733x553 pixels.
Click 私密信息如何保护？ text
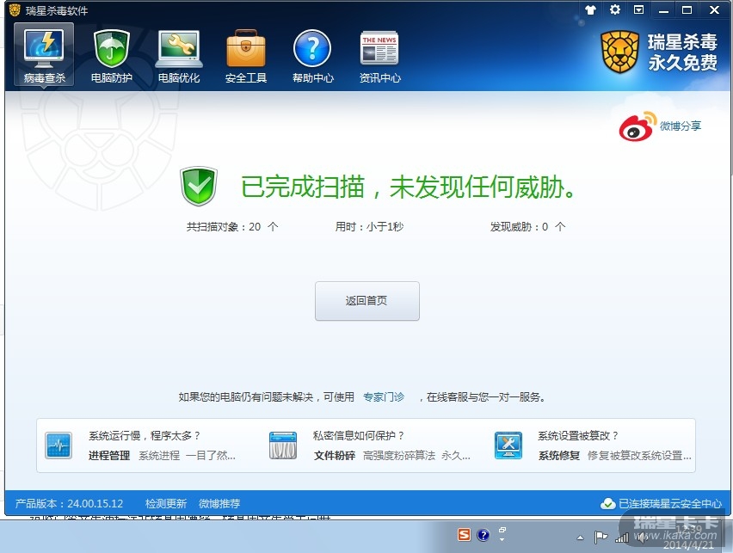[359, 436]
